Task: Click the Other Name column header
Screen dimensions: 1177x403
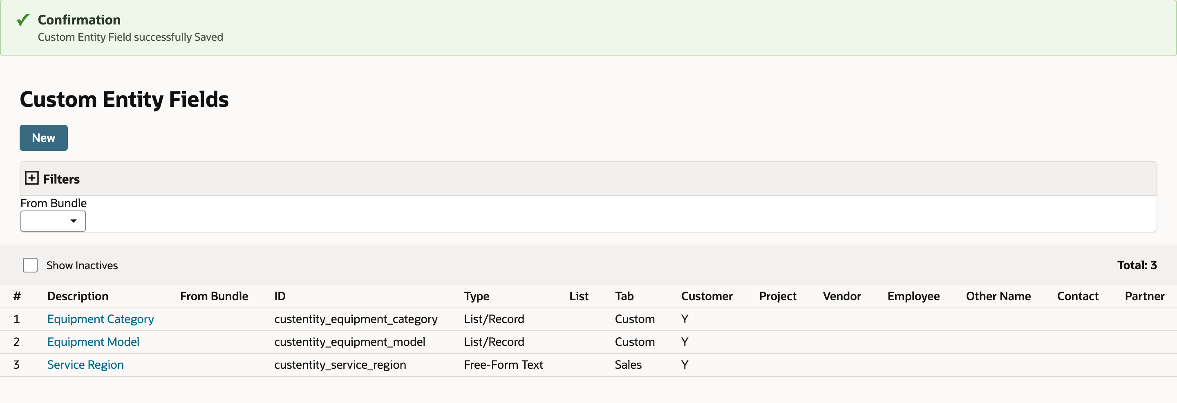Action: pos(998,296)
